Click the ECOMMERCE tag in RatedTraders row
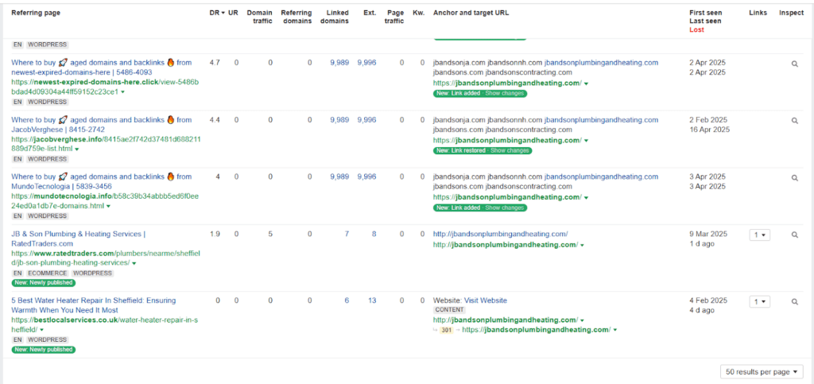 click(48, 273)
